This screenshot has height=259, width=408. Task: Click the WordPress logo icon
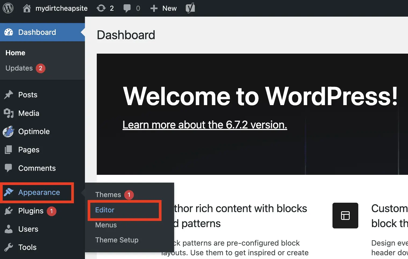(x=8, y=8)
